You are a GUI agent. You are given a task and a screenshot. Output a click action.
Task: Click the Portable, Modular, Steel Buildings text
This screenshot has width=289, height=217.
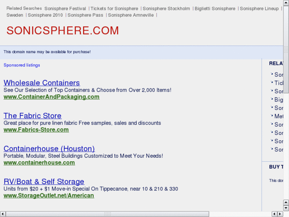(83, 156)
